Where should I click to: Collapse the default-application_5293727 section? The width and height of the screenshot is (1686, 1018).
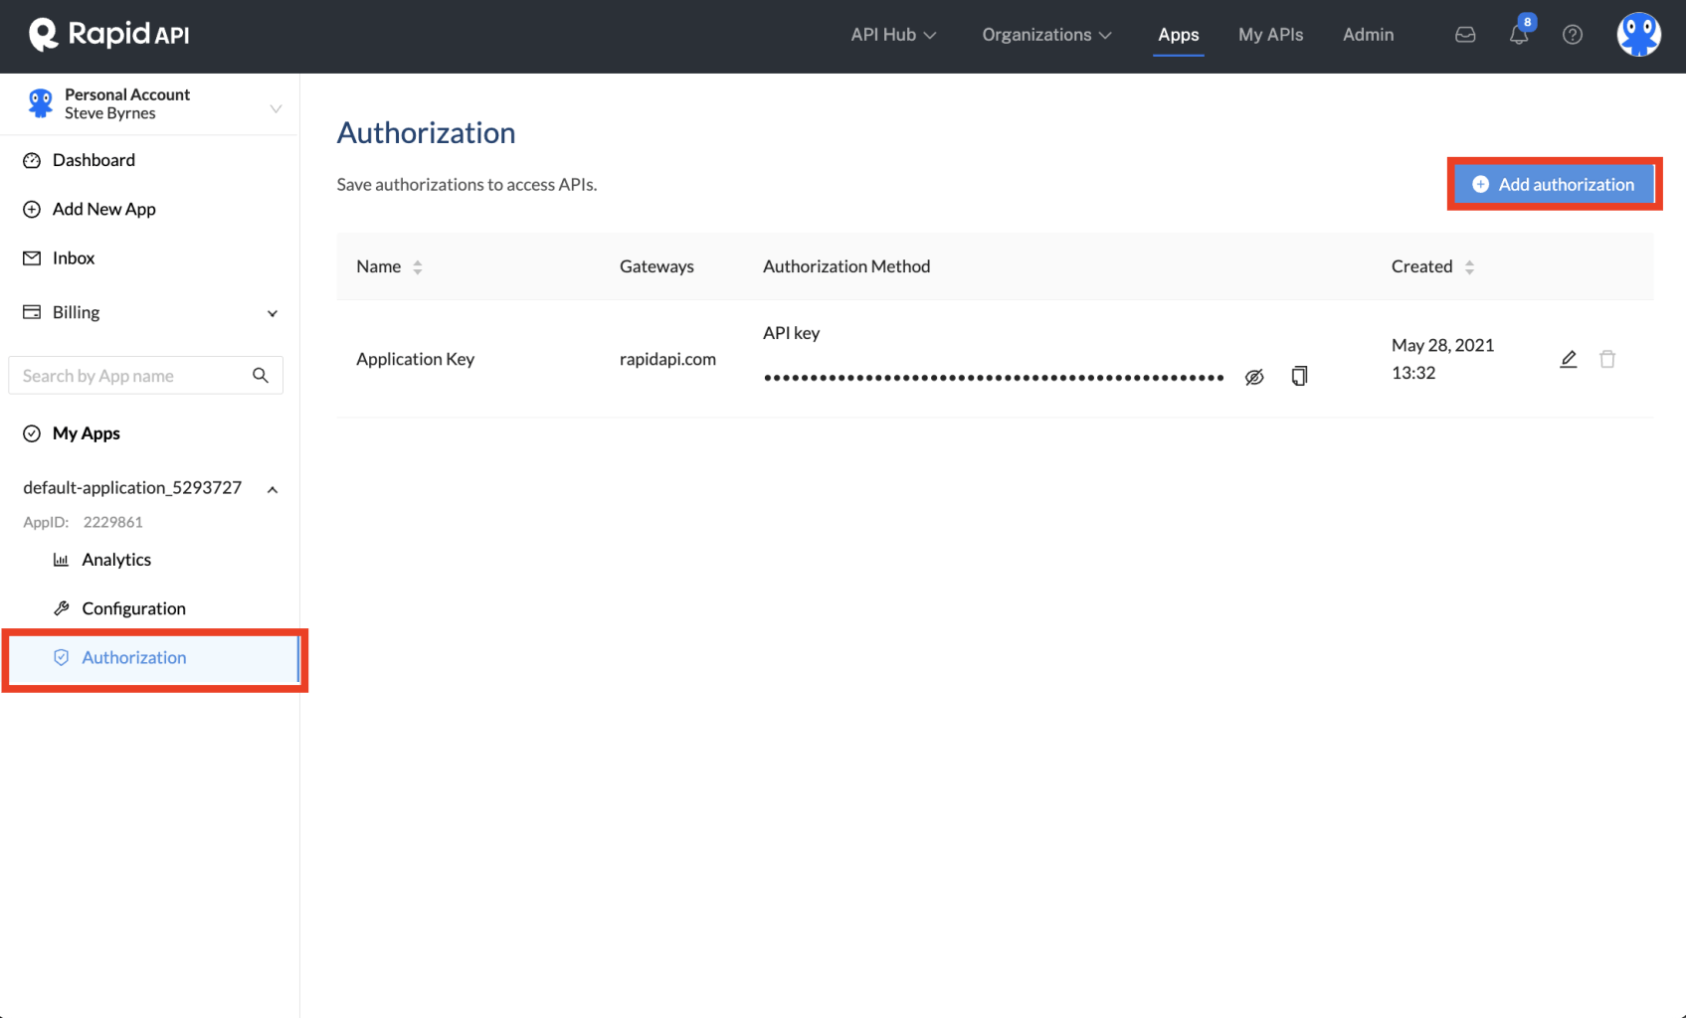click(273, 488)
